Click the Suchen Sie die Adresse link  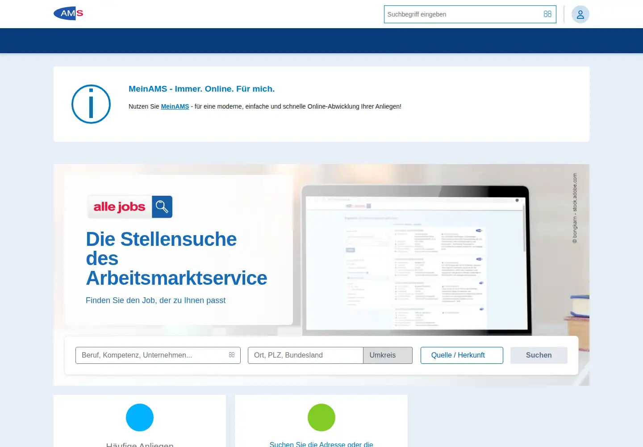321,444
